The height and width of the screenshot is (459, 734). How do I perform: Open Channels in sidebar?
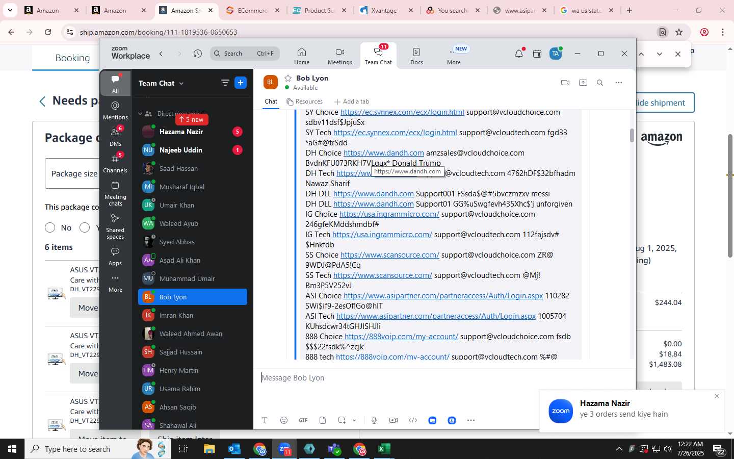coord(116,163)
